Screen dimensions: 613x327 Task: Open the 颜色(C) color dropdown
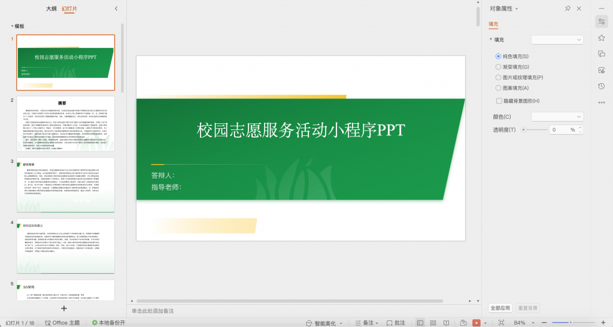557,117
